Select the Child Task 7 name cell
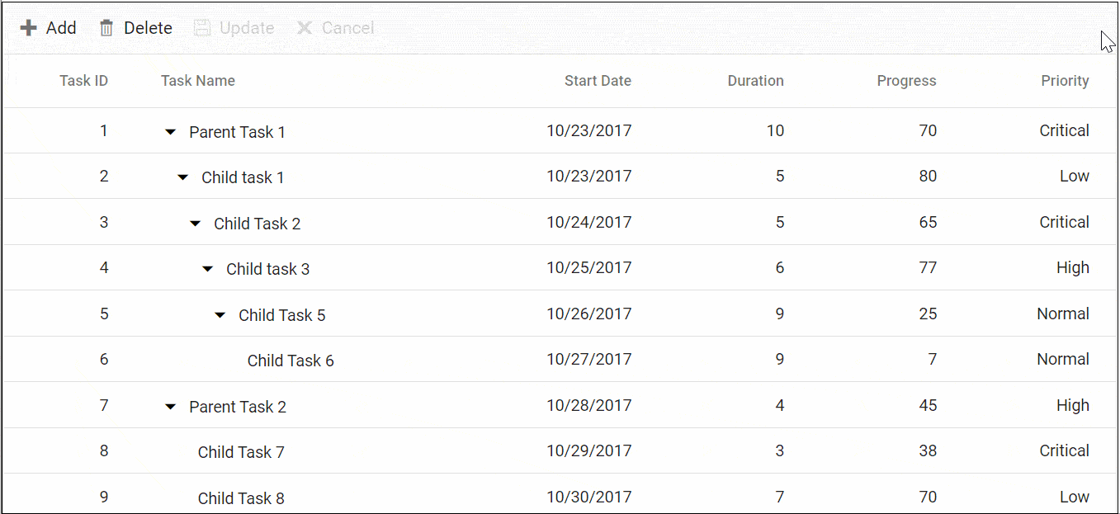 click(x=241, y=452)
